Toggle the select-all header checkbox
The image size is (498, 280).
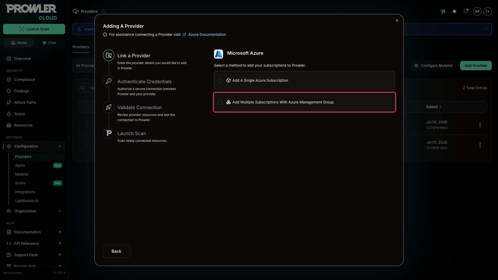pos(89,107)
